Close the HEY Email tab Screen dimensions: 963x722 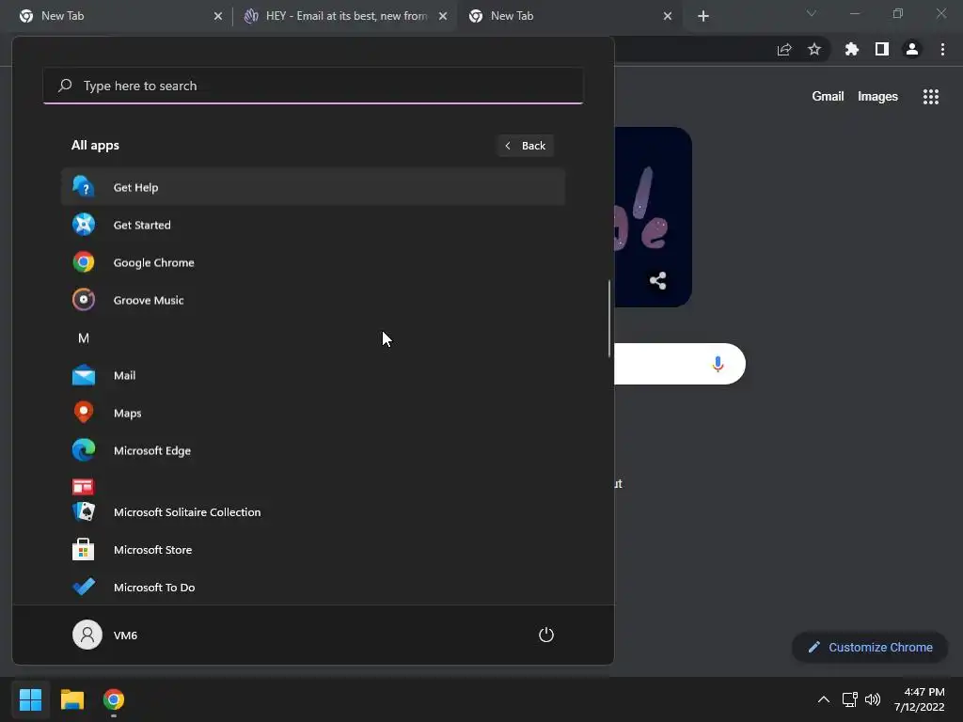pos(443,16)
